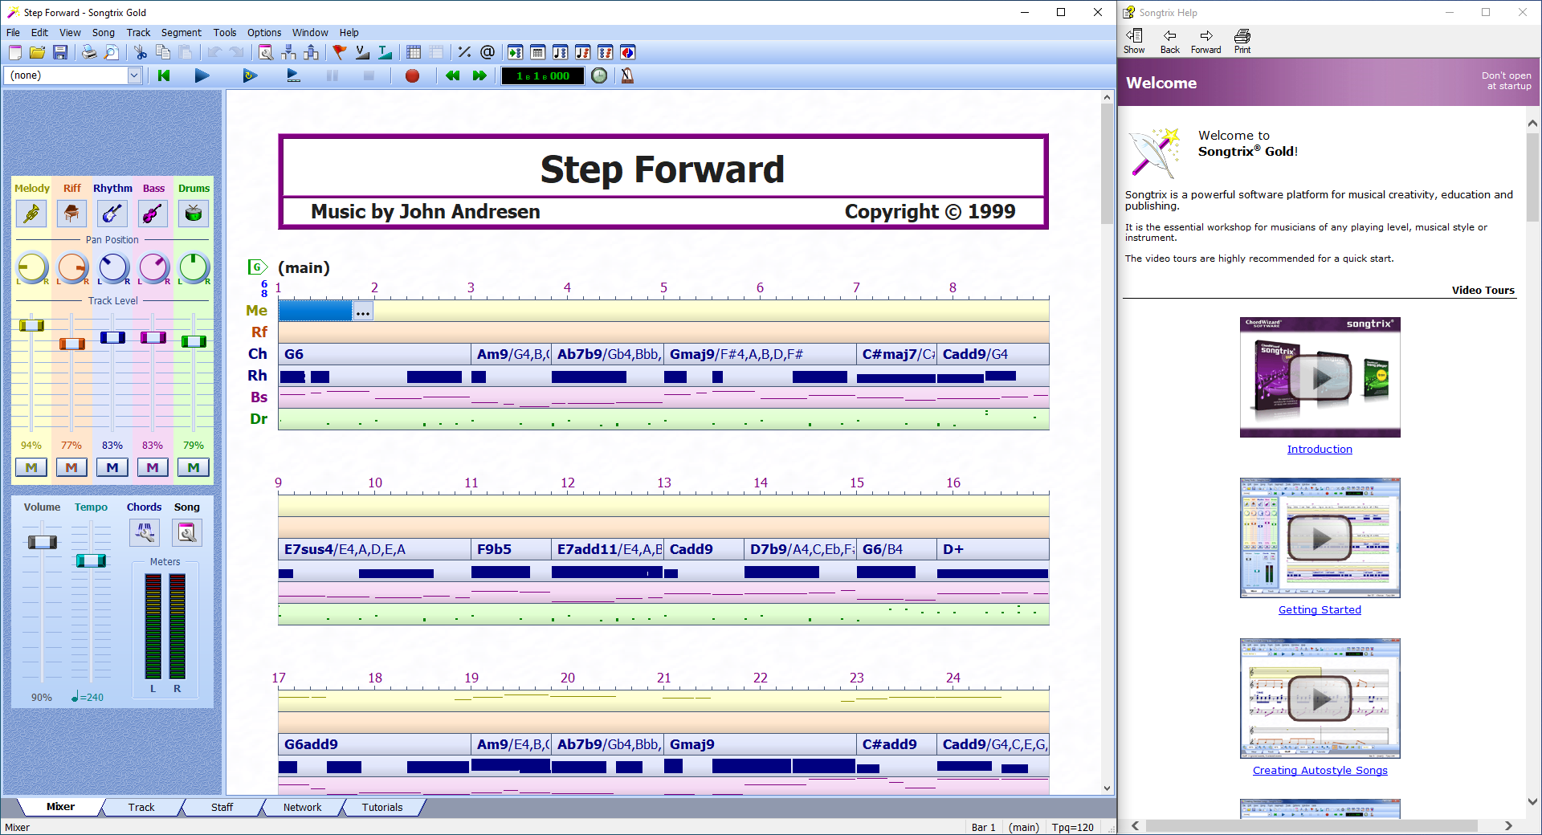Screen dimensions: 1542x835
Task: Play the Creating Autostyle Songs thumbnail
Action: click(x=1320, y=698)
